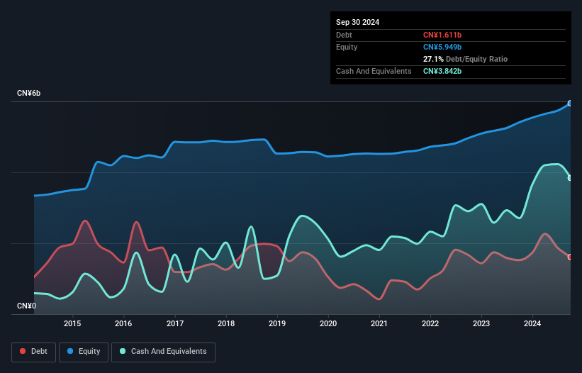
Task: Select the red Debt endpoint marker
Action: pyautogui.click(x=570, y=257)
